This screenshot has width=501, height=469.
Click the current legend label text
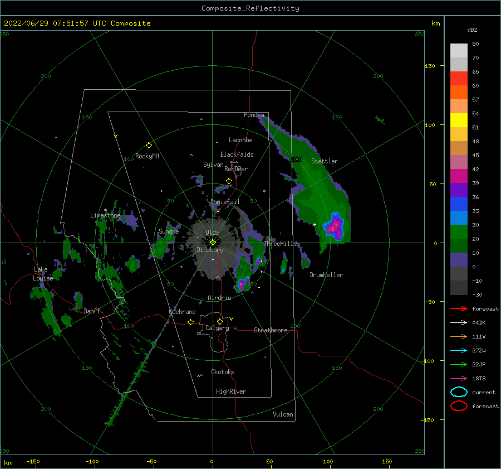484,392
